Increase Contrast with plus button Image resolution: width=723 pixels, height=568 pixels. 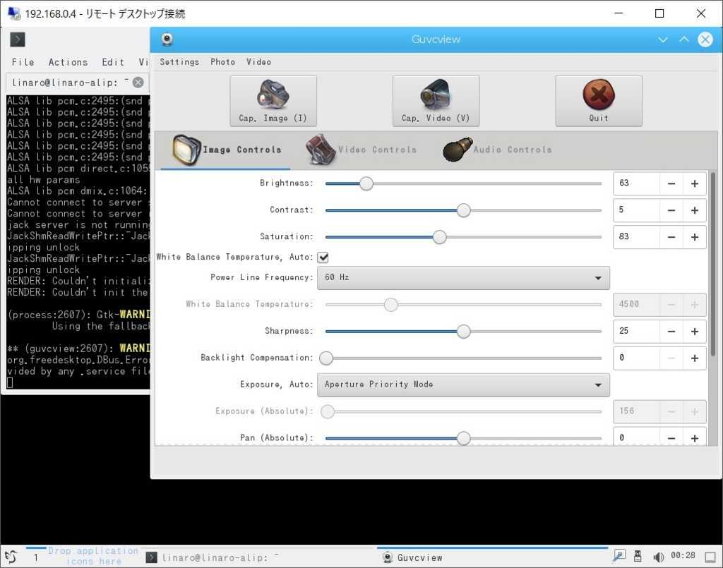[x=695, y=210]
